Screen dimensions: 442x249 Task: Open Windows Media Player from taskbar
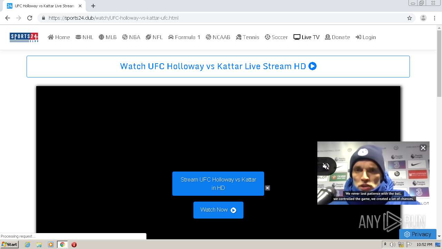coord(51,245)
